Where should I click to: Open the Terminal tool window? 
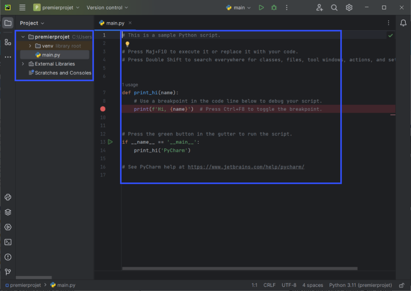[8, 242]
